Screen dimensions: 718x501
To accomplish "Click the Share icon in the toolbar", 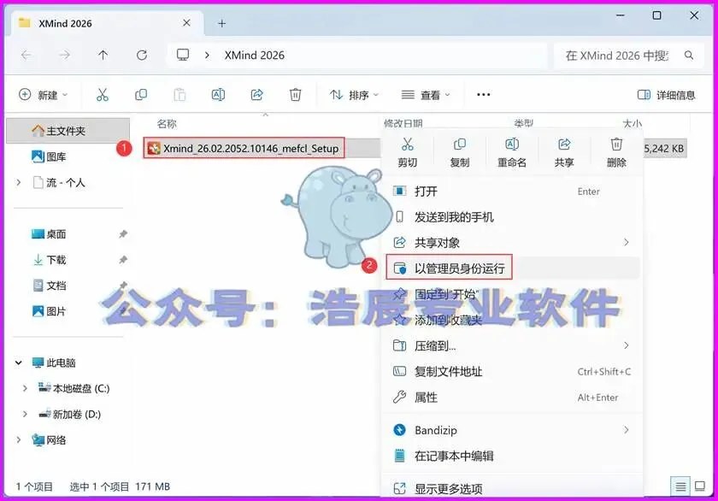I will (257, 95).
